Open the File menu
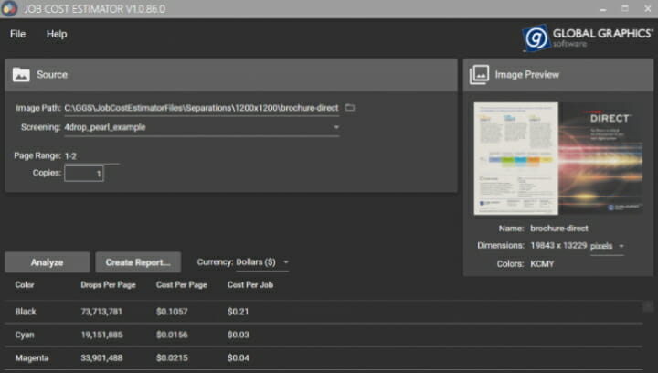This screenshot has height=373, width=658. (17, 34)
